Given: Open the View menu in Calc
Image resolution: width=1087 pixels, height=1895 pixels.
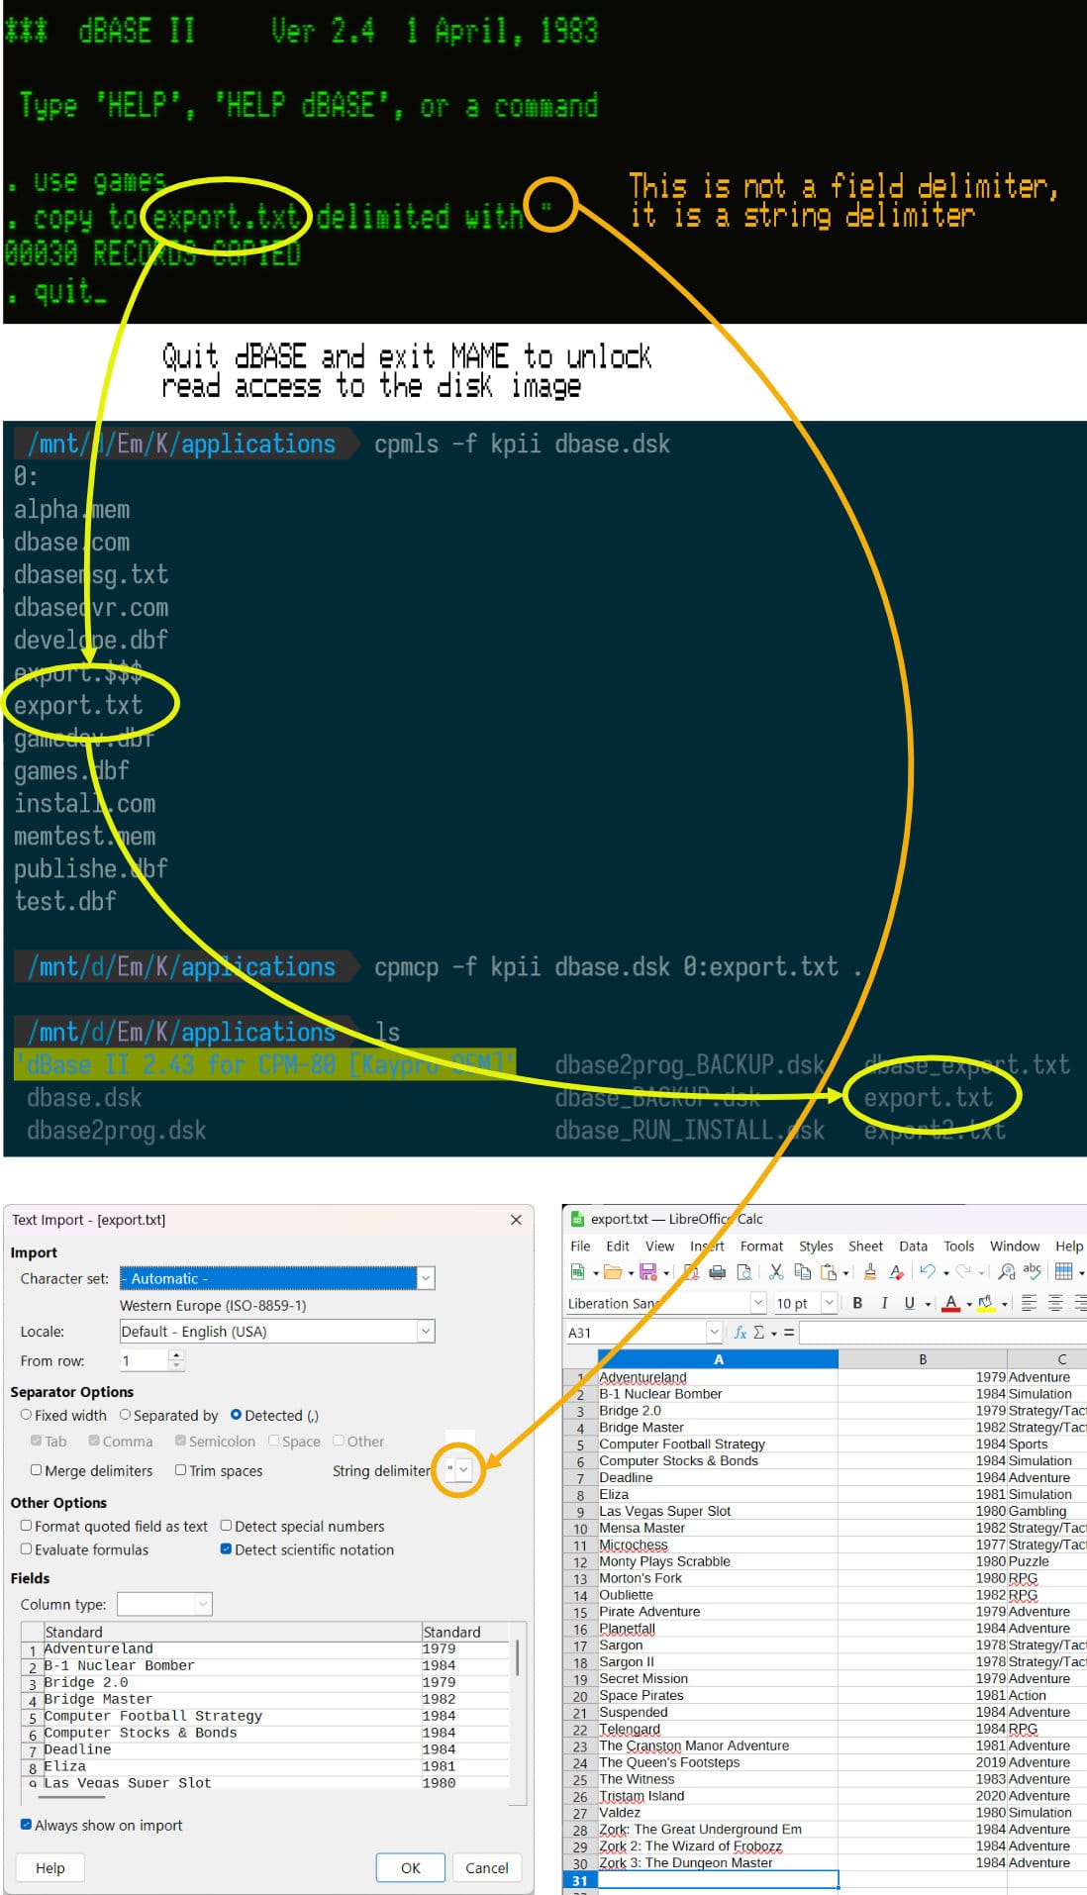Looking at the screenshot, I should (x=659, y=1246).
